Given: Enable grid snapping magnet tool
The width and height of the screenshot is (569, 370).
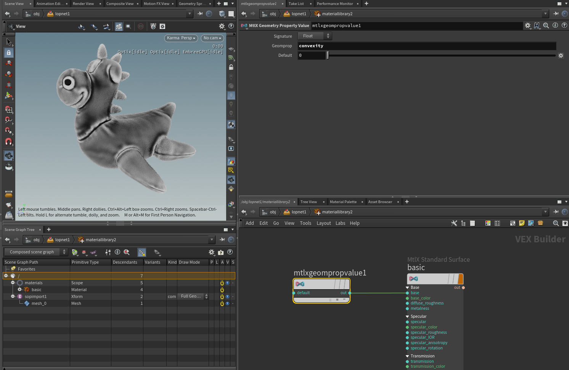Looking at the screenshot, I should point(9,110).
